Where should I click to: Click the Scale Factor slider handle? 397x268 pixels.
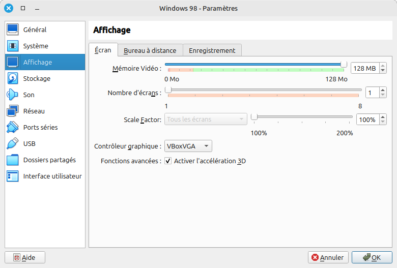[x=254, y=116]
